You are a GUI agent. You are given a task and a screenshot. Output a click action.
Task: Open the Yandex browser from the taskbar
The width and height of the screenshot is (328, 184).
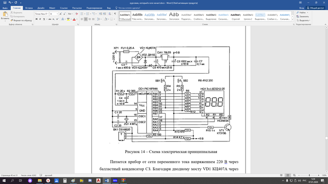[48, 180]
